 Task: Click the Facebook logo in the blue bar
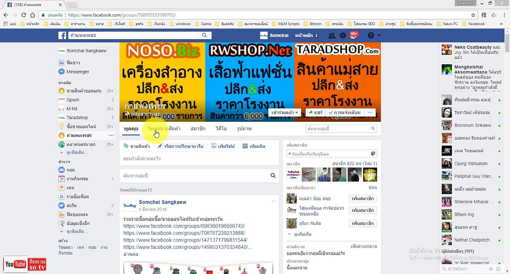pyautogui.click(x=62, y=35)
